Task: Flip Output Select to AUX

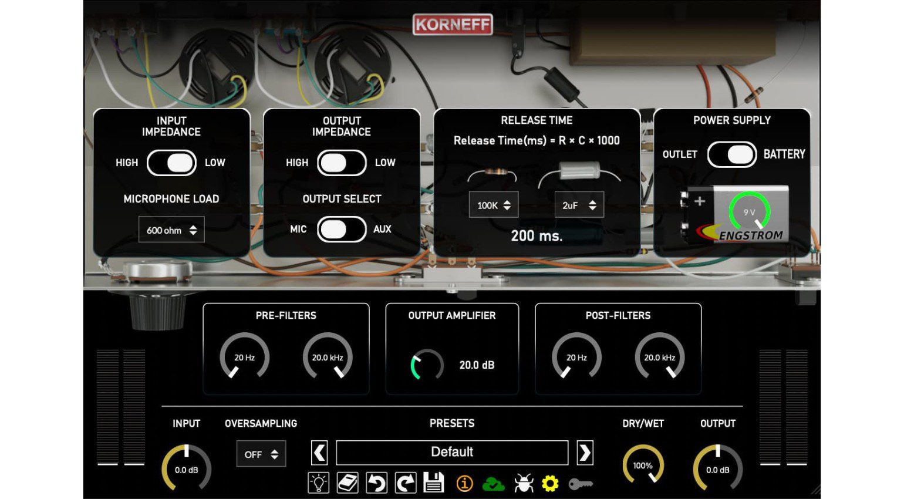Action: (x=340, y=230)
